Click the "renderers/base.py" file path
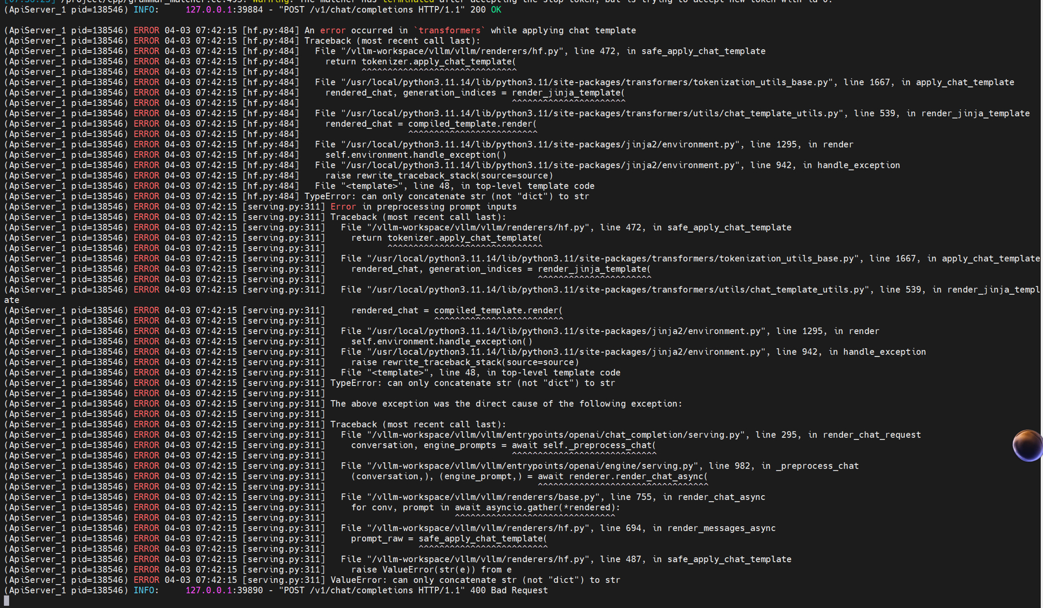Screen dimensions: 1043x608 point(483,497)
